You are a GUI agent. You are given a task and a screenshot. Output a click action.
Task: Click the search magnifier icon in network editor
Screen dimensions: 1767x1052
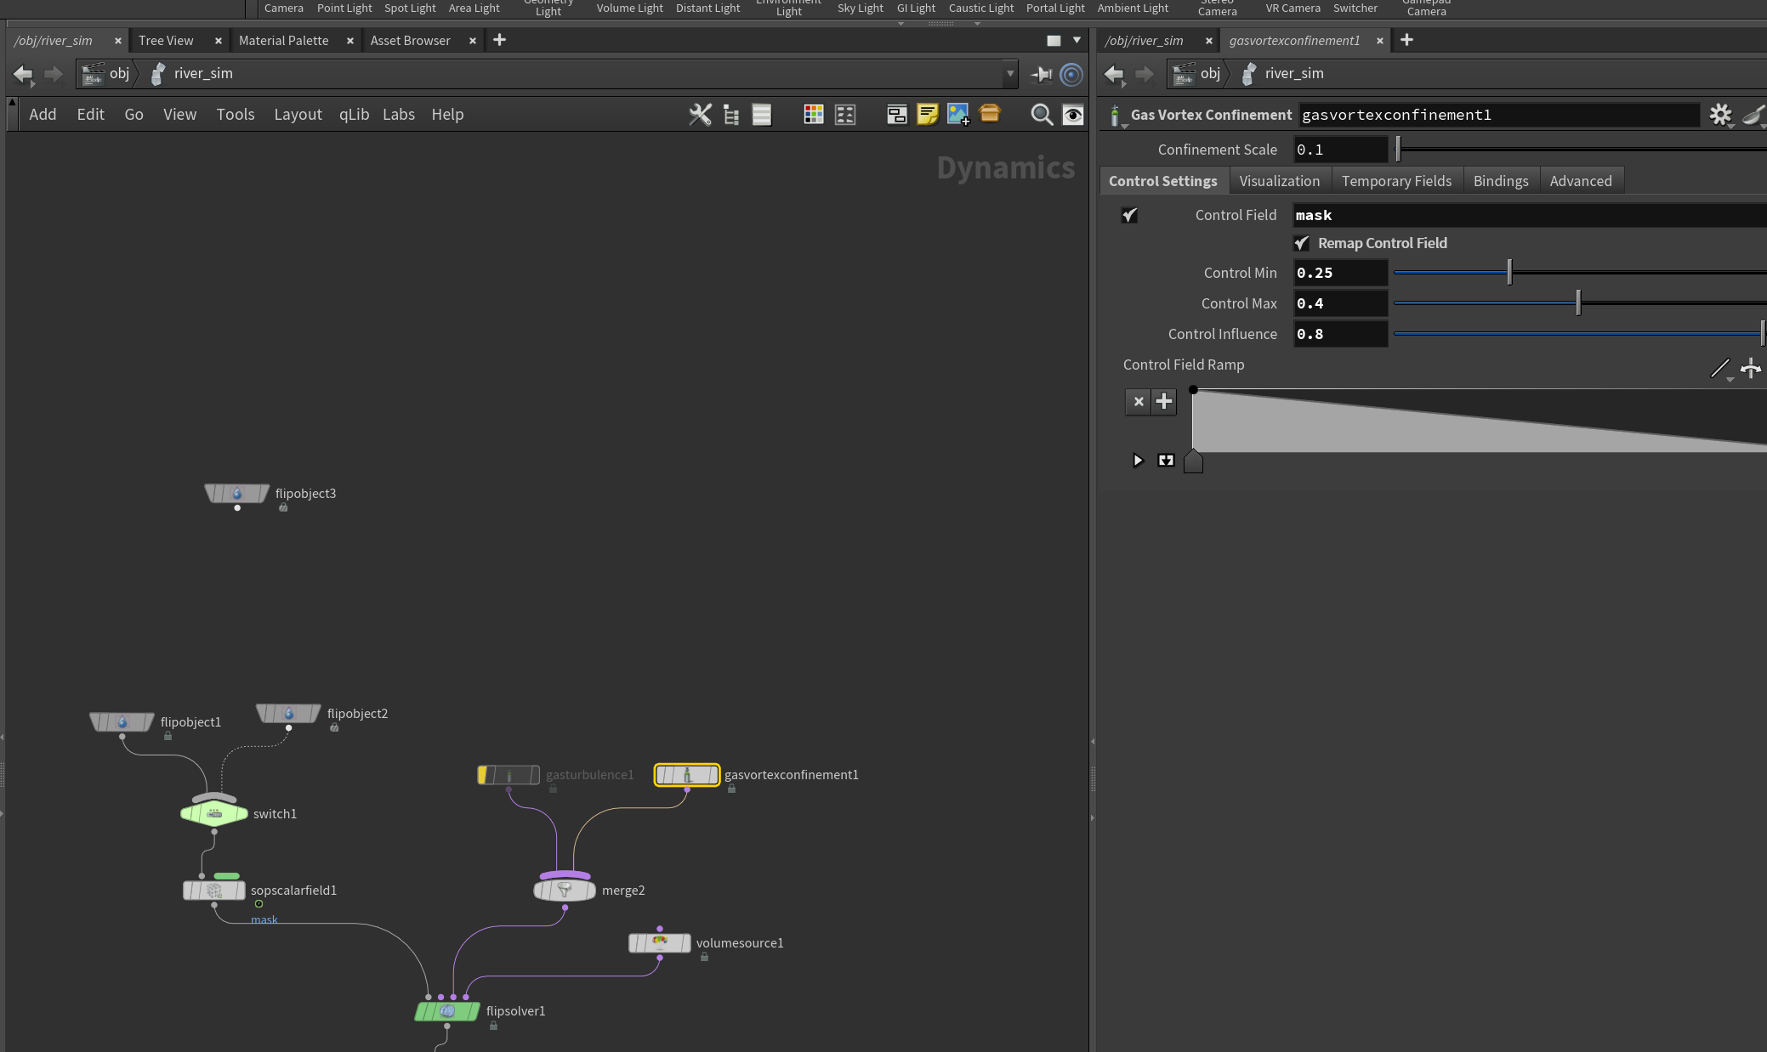click(x=1041, y=115)
